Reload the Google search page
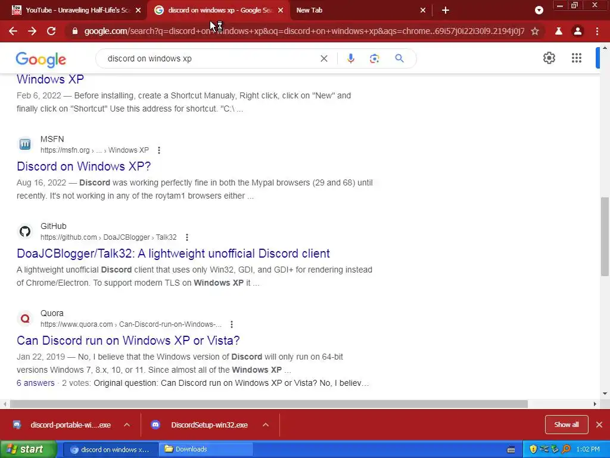610x458 pixels. [x=51, y=31]
